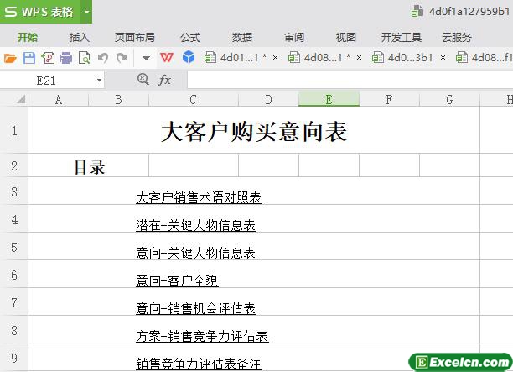Select column F header
Viewport: 513px width, 372px height.
(389, 99)
